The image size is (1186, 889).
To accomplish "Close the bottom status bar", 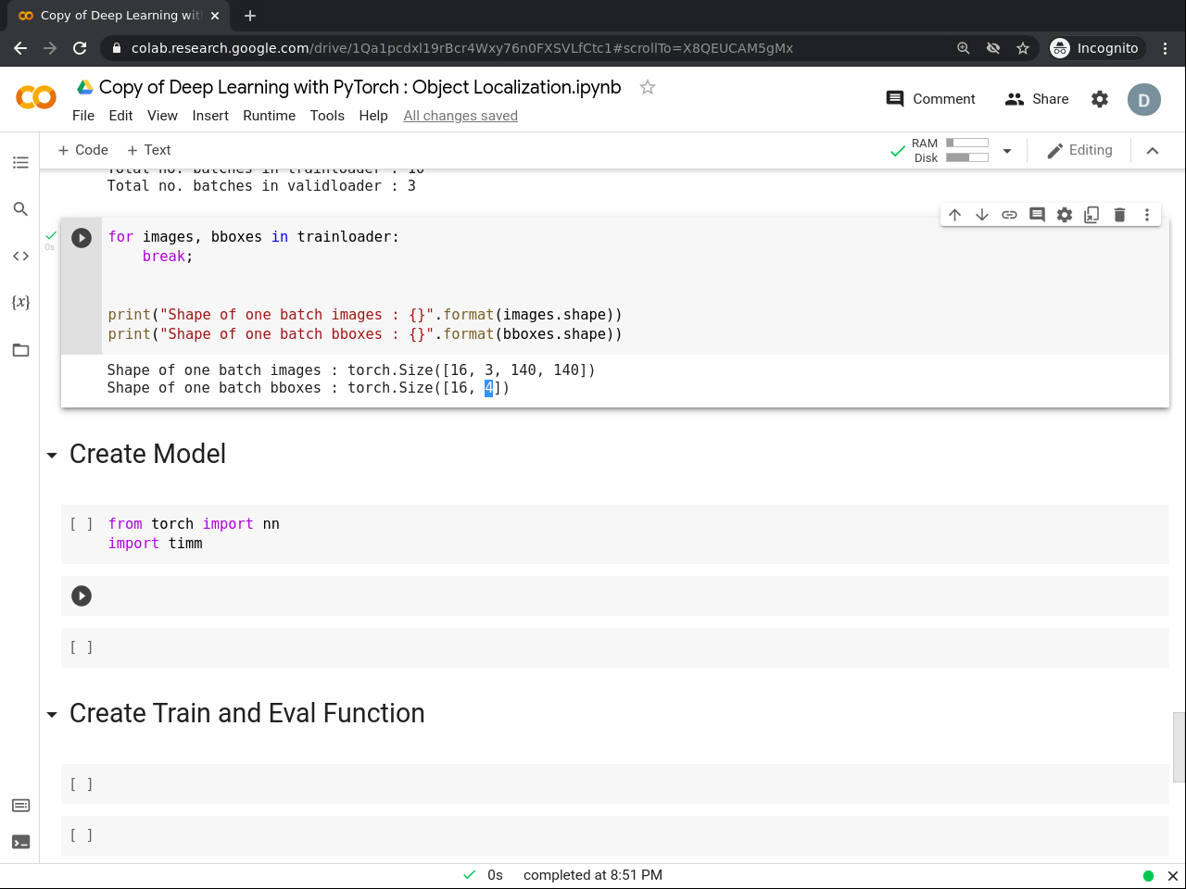I will (x=1172, y=876).
